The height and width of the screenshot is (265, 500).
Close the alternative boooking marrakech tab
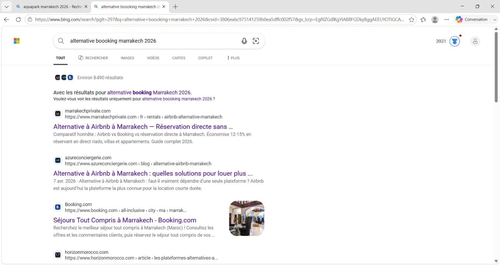[164, 7]
